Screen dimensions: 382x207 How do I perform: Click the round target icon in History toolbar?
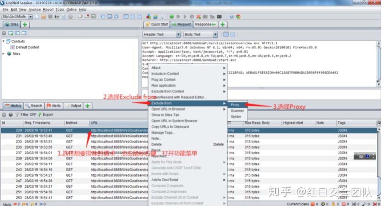[4, 115]
